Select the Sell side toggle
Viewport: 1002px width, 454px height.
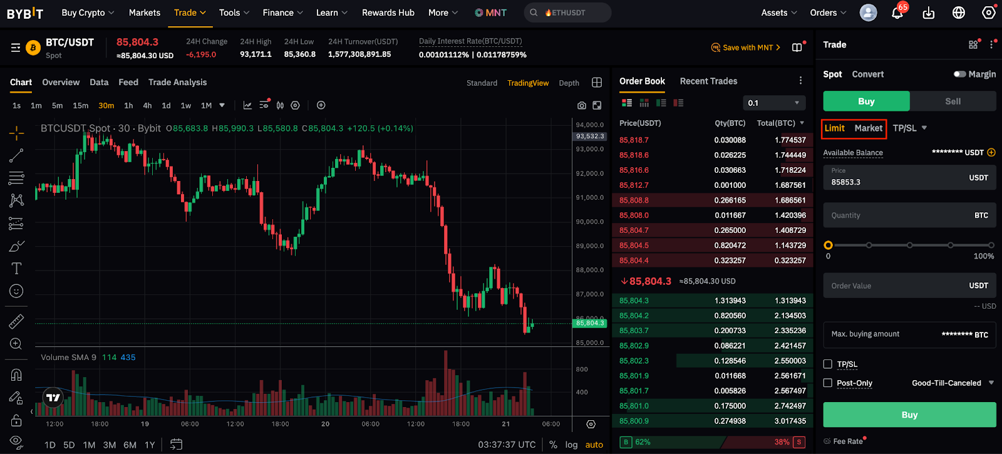coord(953,101)
